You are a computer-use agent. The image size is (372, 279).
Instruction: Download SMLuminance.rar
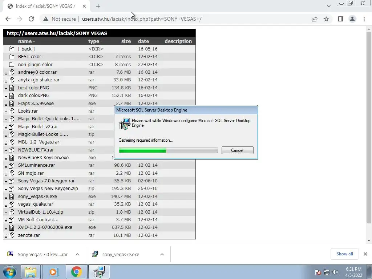click(37, 165)
